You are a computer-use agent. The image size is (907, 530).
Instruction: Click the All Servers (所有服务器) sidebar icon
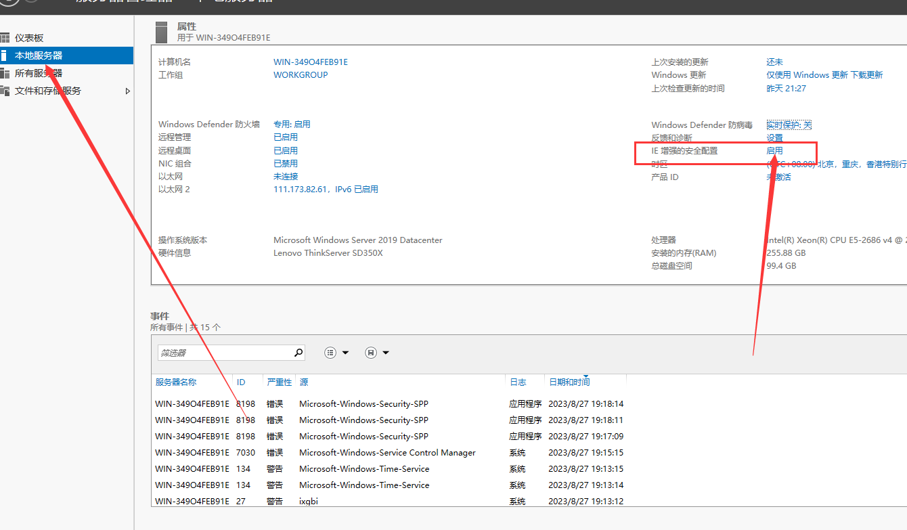5,73
